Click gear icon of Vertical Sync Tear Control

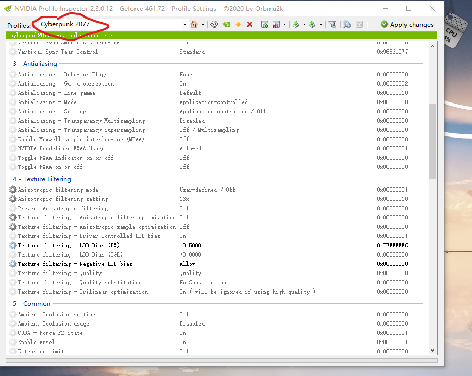pyautogui.click(x=13, y=52)
